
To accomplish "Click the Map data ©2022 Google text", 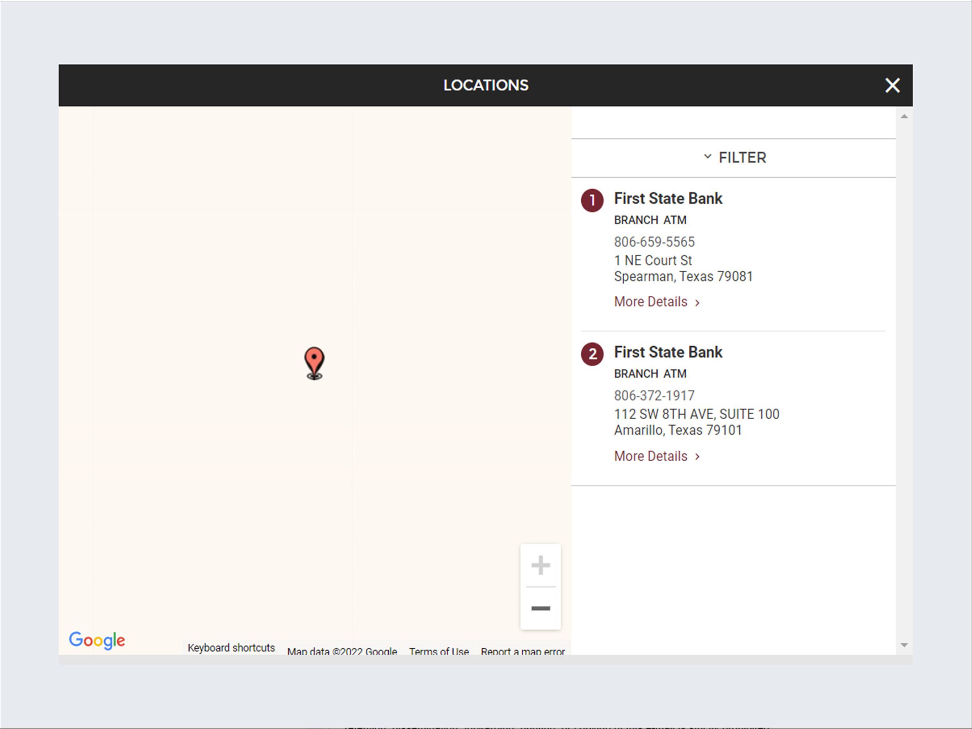I will tap(342, 651).
